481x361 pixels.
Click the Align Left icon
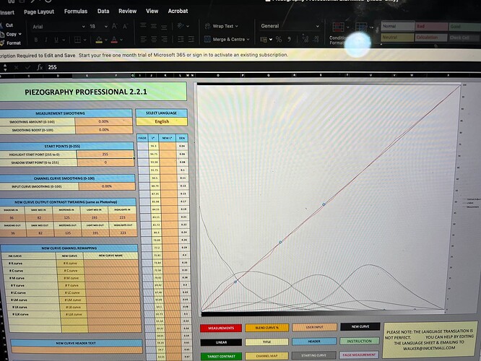coord(143,39)
